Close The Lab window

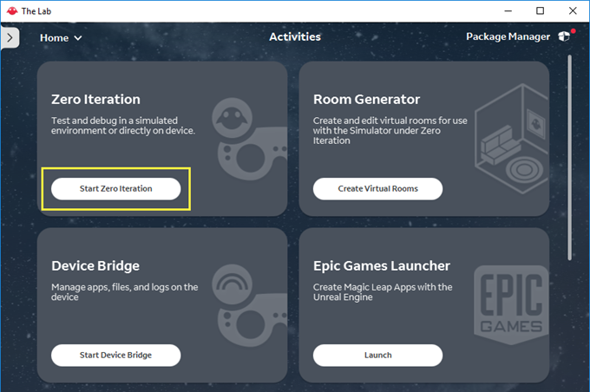pos(573,11)
